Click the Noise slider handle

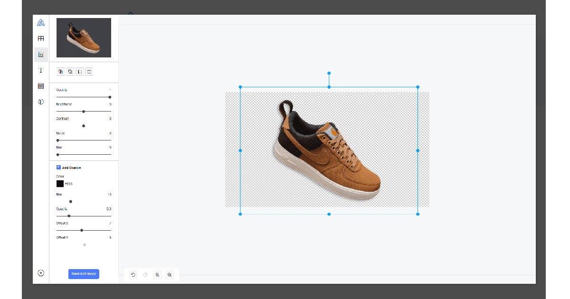click(58, 140)
